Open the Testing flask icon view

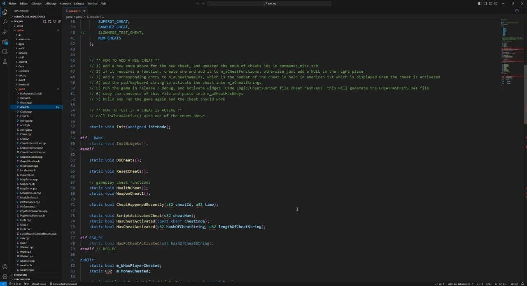(x=5, y=61)
